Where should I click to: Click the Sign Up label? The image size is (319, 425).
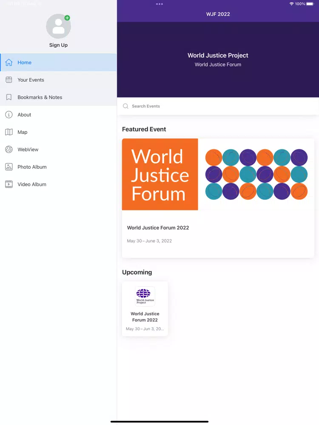coord(58,45)
